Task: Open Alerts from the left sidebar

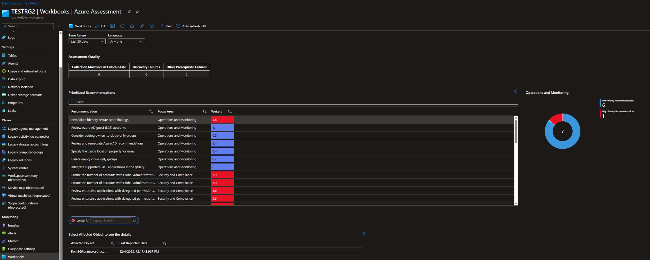Action: (x=12, y=233)
